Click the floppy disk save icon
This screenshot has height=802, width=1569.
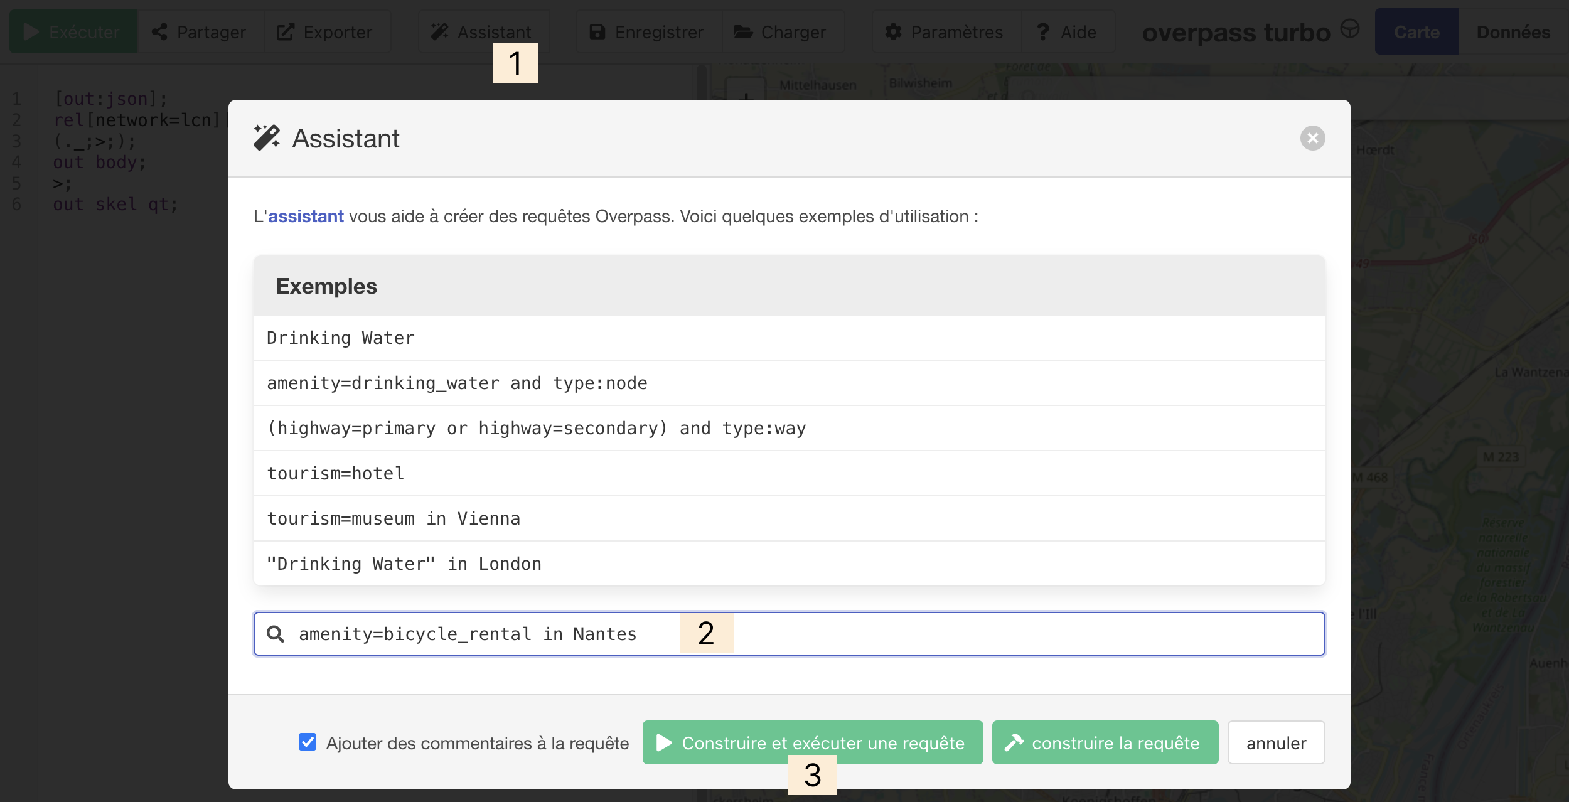[597, 32]
